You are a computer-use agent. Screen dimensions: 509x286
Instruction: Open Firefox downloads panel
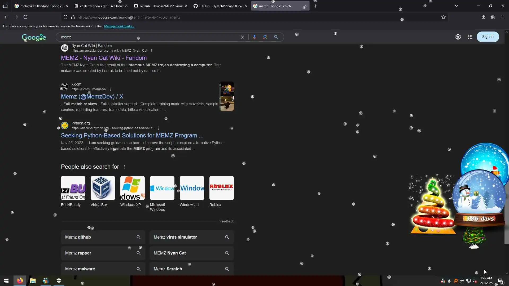click(x=483, y=17)
